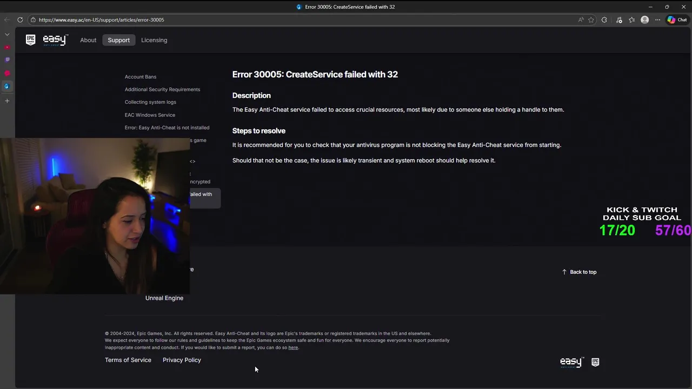692x389 pixels.
Task: Switch to the pink chat bubble sidebar tab
Action: (x=7, y=73)
